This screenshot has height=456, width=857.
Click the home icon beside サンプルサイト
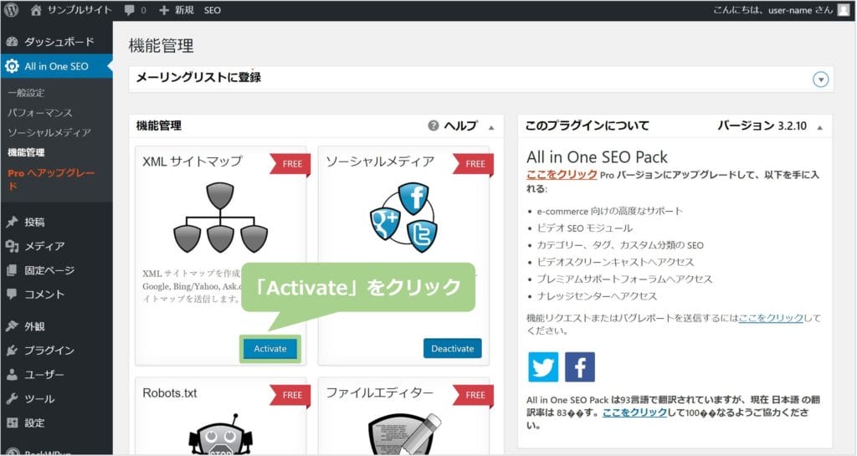point(36,10)
